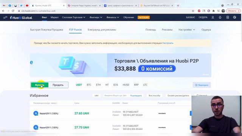Open the Huobi hamburger side menu
The image size is (242, 136).
(5, 17)
